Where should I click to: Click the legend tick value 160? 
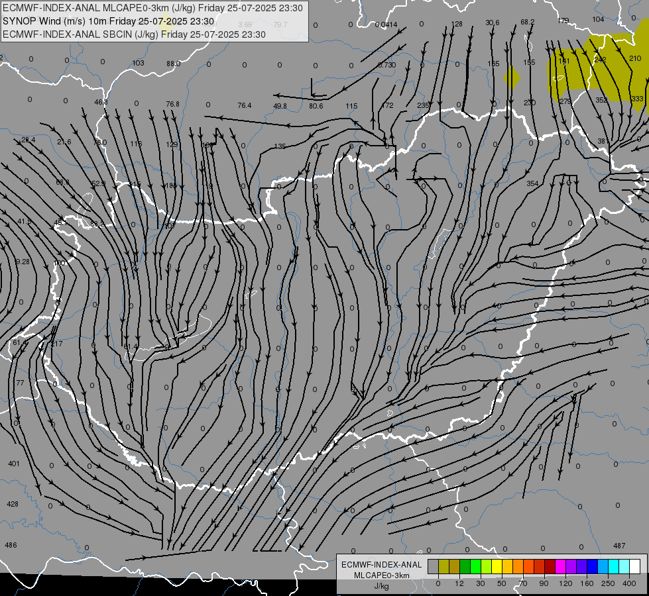pos(587,583)
